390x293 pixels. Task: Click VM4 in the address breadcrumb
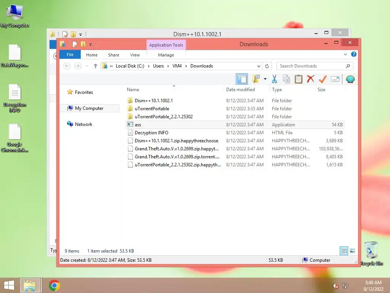[177, 66]
